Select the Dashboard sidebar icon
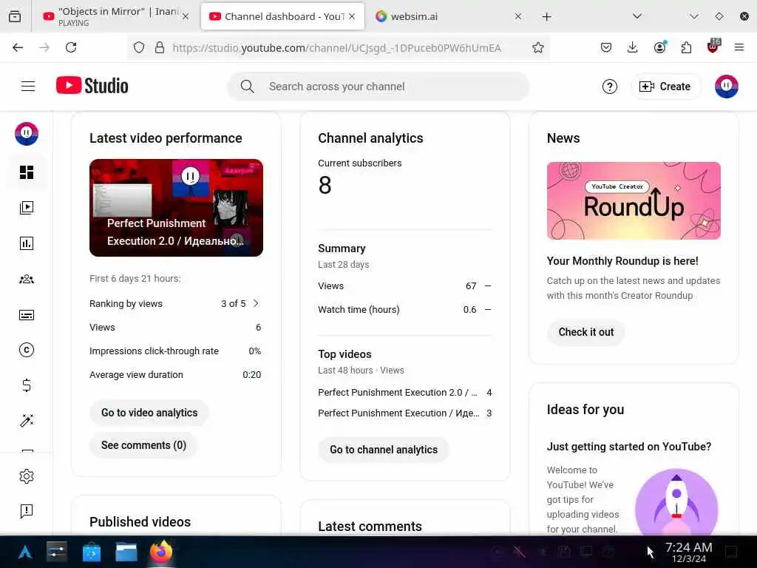Screen dimensions: 757x568 coord(27,172)
